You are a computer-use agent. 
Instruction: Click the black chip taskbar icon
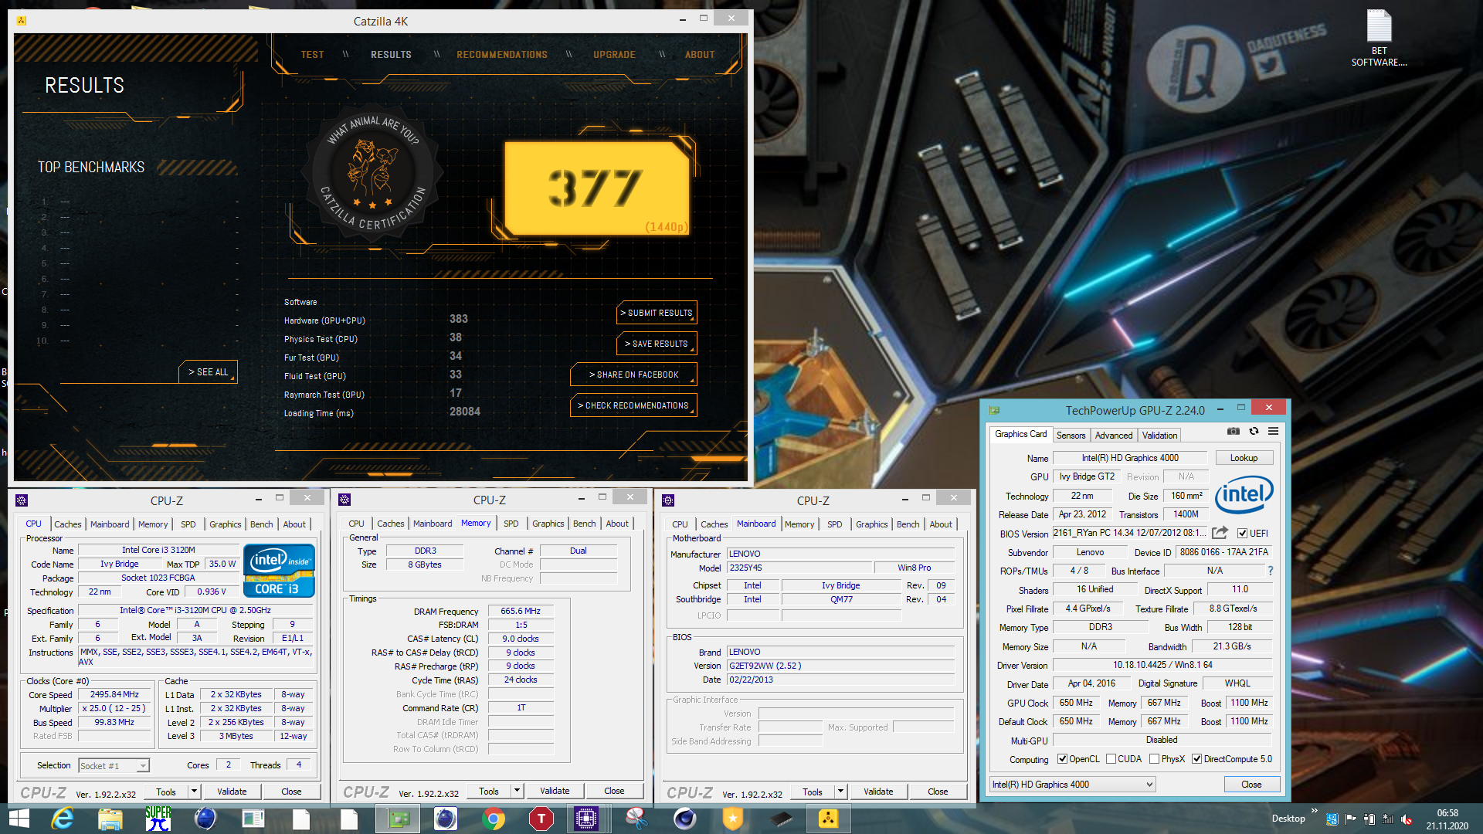pos(780,819)
